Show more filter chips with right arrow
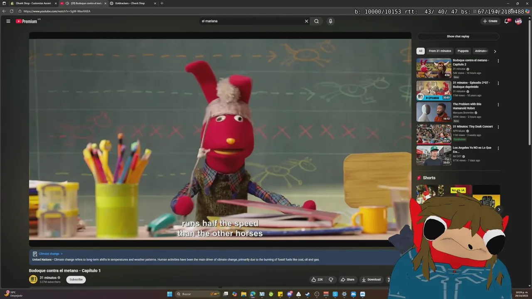The image size is (532, 299). click(495, 51)
